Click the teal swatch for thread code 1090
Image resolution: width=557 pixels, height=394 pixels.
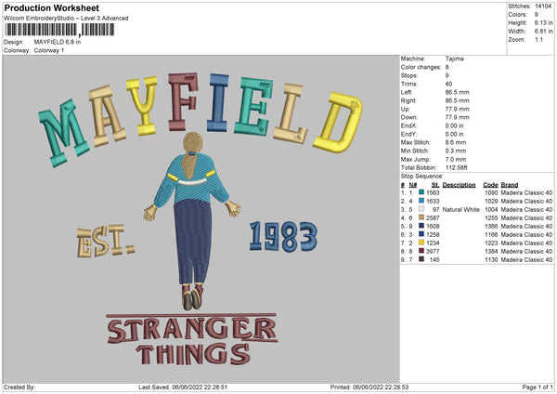point(421,192)
